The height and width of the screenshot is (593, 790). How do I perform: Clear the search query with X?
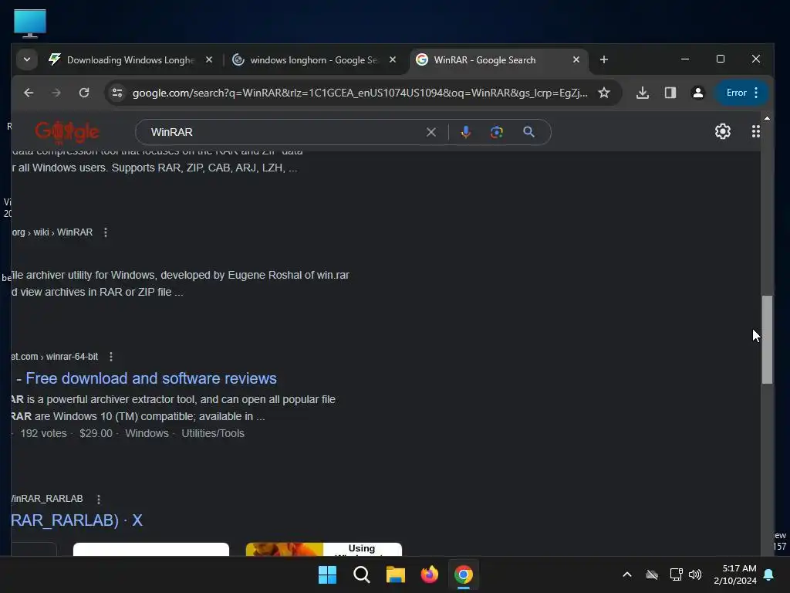tap(431, 132)
